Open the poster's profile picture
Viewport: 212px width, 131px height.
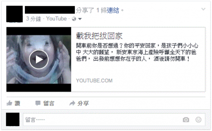[14, 14]
